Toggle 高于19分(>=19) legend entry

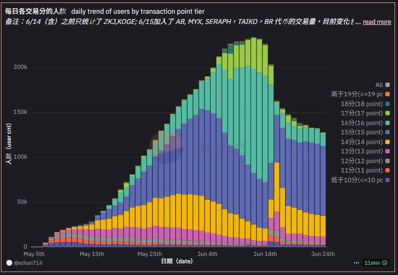click(x=357, y=94)
